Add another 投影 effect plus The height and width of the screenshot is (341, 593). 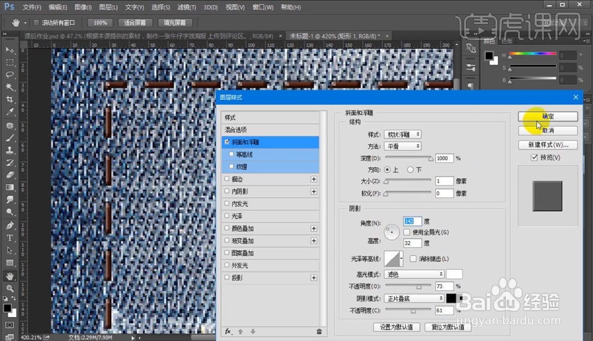pyautogui.click(x=314, y=278)
